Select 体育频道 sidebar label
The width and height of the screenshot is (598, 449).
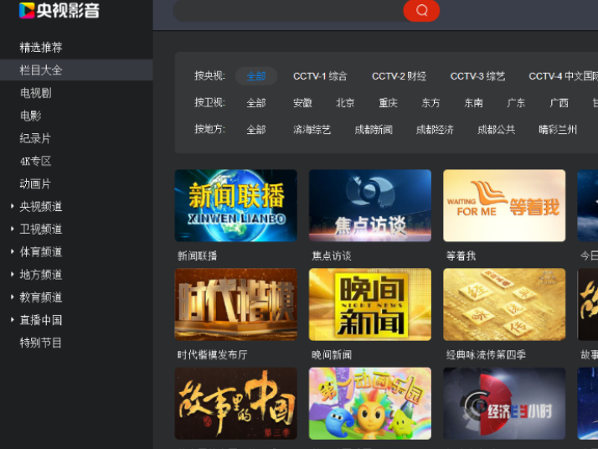(41, 252)
